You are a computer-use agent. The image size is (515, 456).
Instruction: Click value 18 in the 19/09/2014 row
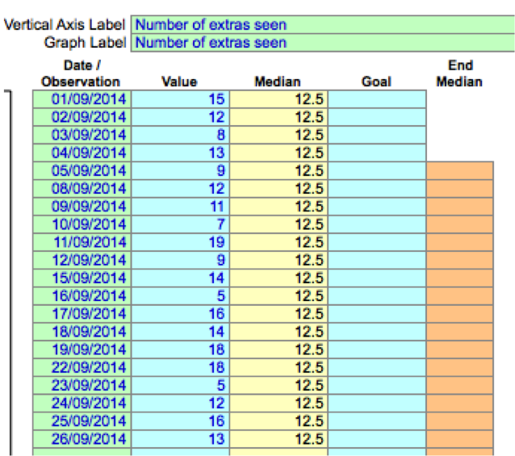pos(180,349)
